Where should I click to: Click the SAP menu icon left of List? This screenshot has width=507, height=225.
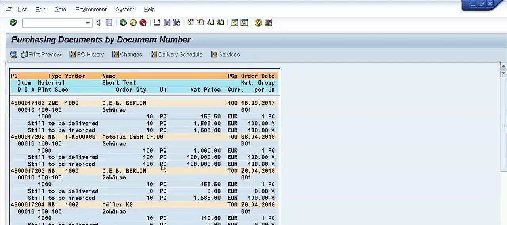coord(9,8)
